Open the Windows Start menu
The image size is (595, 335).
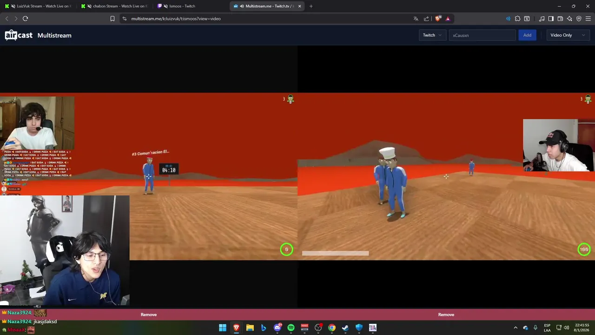[223, 328]
